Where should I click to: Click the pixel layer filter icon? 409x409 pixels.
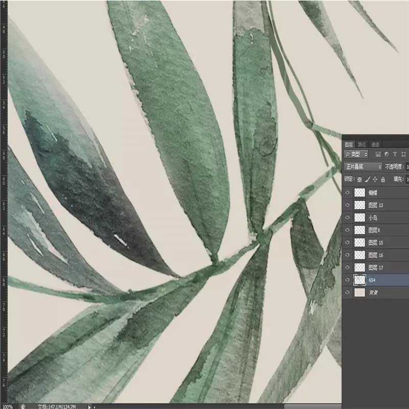pos(378,154)
